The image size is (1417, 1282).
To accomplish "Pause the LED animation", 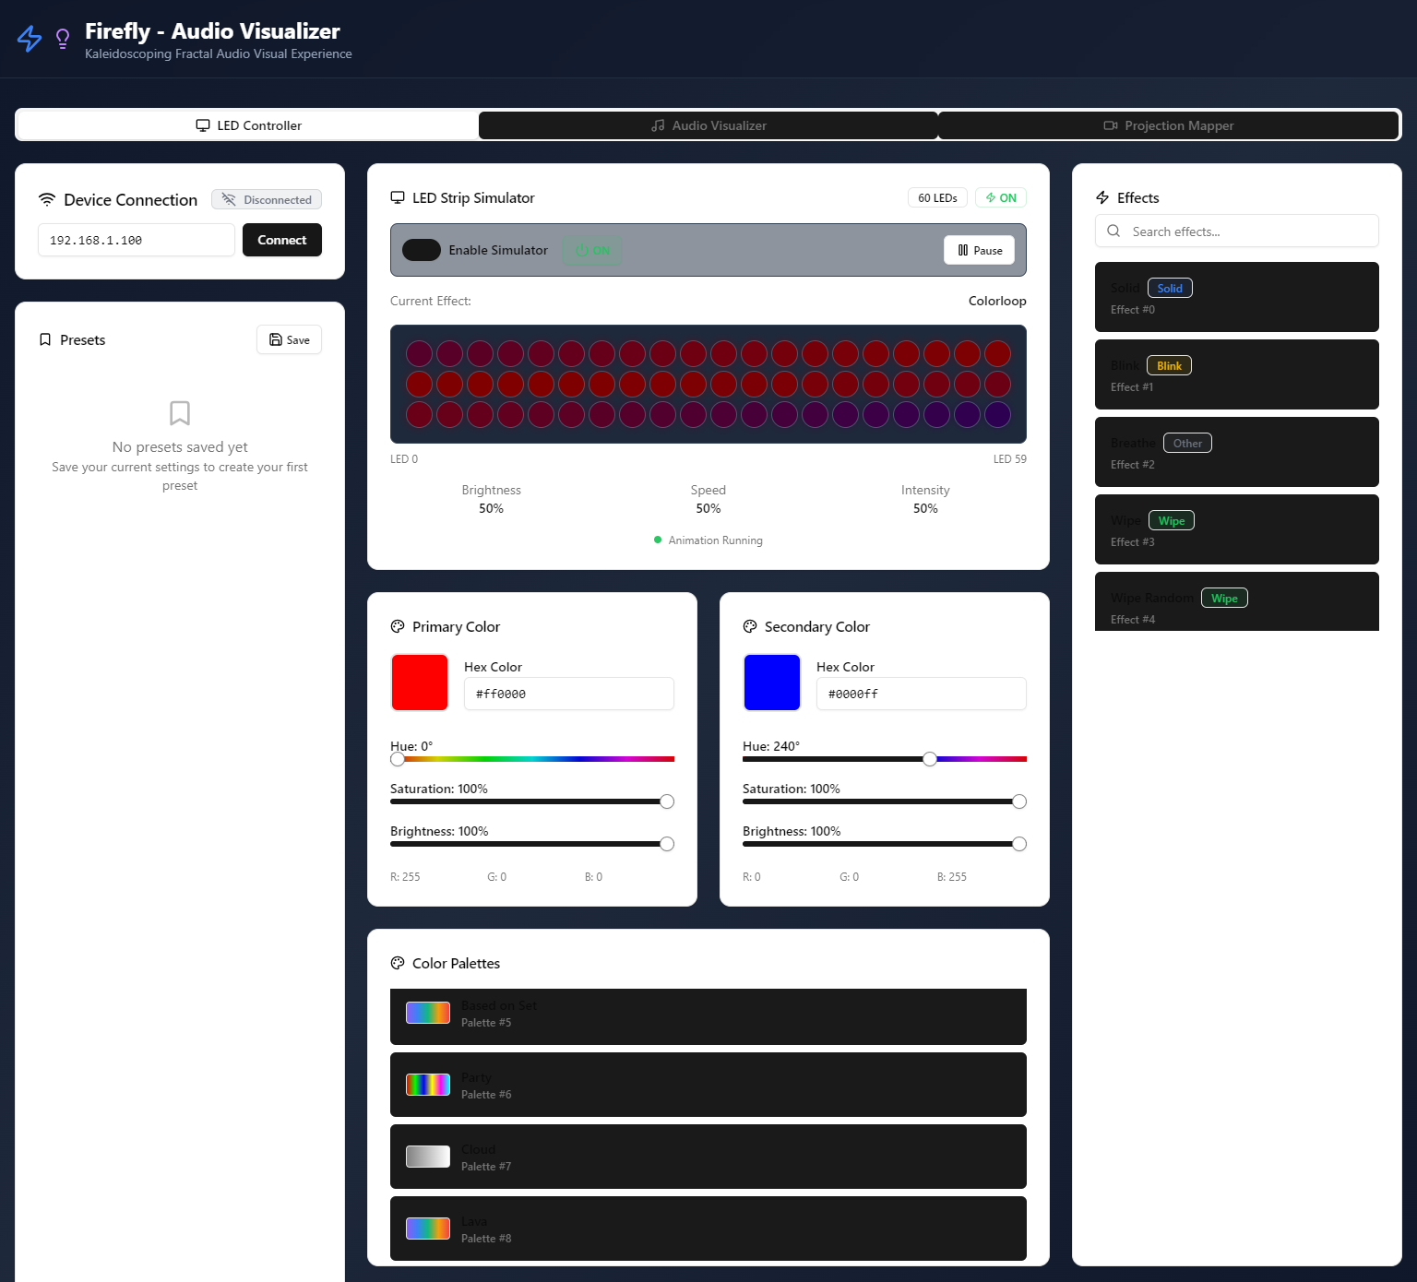I will pyautogui.click(x=980, y=250).
